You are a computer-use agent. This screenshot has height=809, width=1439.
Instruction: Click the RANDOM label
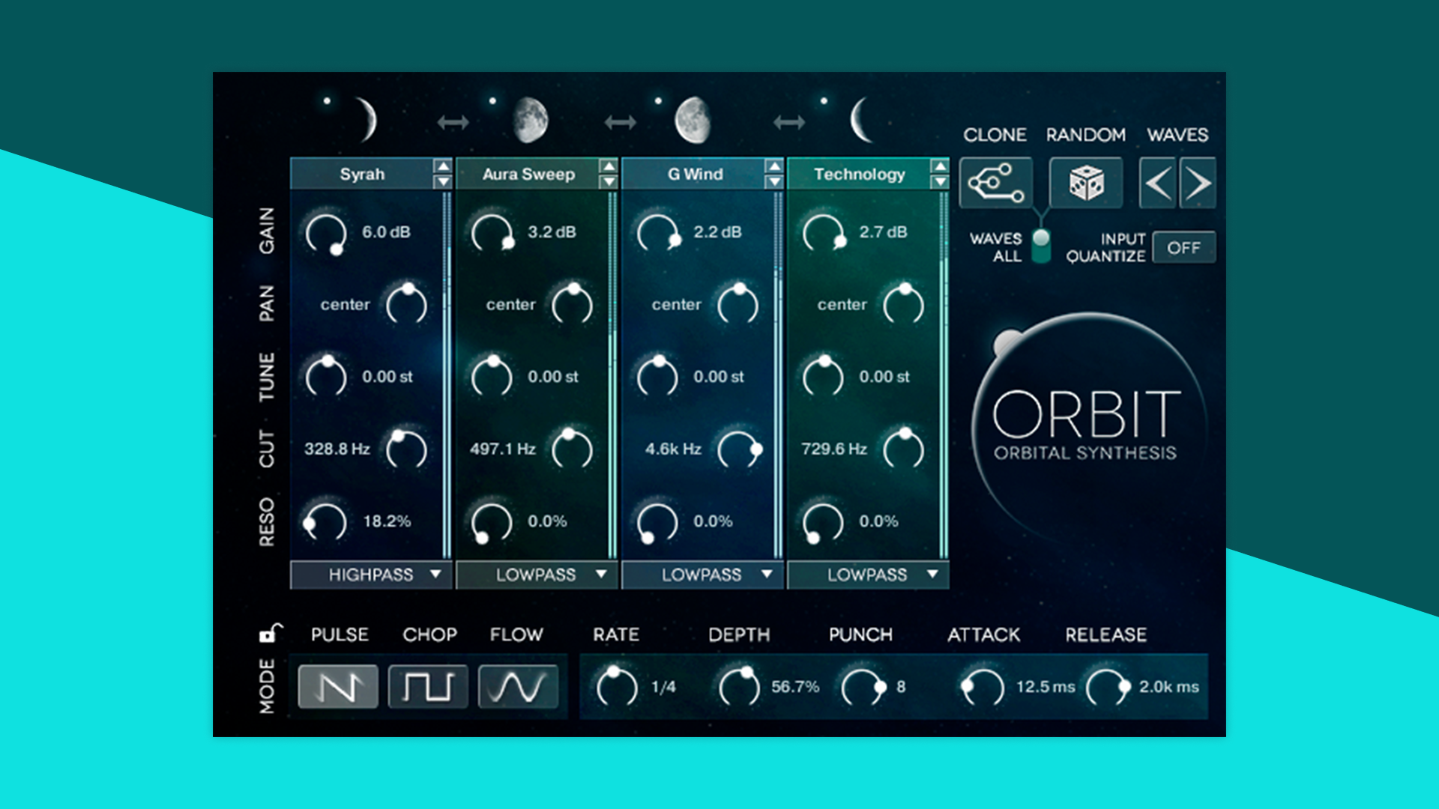tap(1084, 136)
